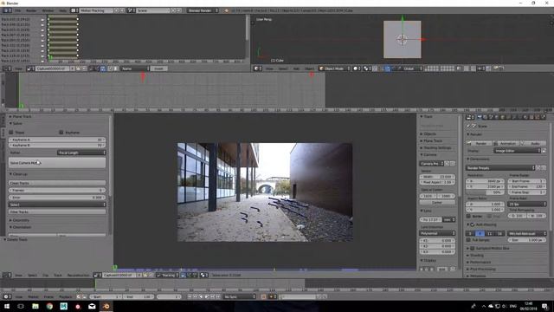Screen dimensions: 554x312
Task: Click the Keyframe A value field
Action: point(57,140)
